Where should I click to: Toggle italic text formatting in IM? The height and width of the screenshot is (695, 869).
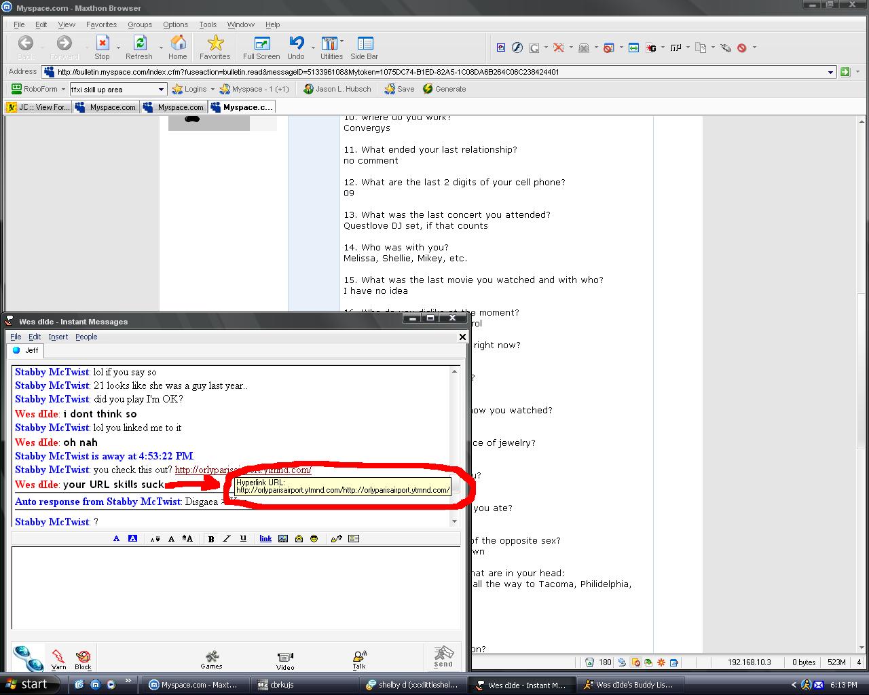point(227,539)
